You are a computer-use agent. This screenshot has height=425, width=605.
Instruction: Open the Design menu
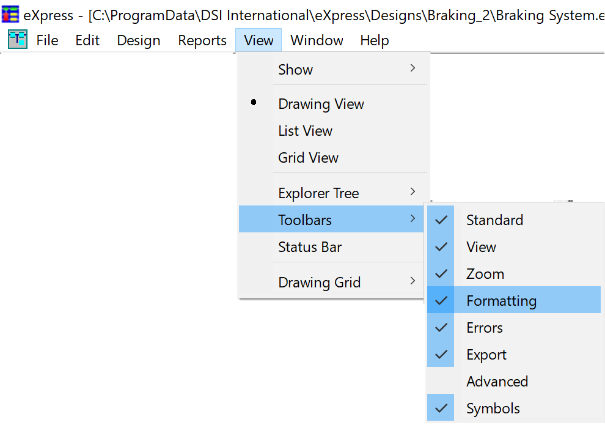point(139,40)
